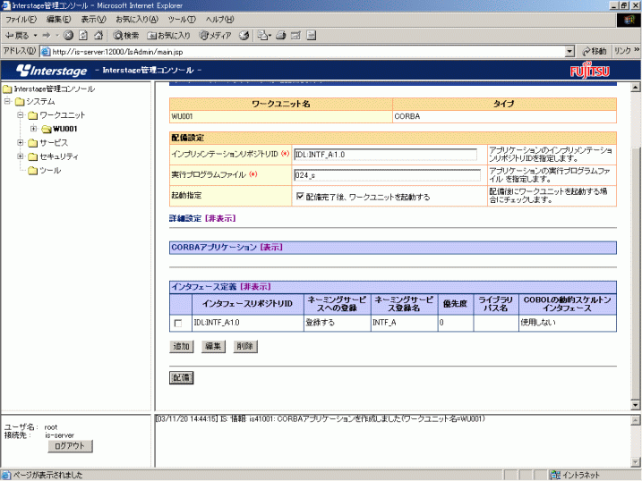Expand the サービス tree node

coord(21,143)
